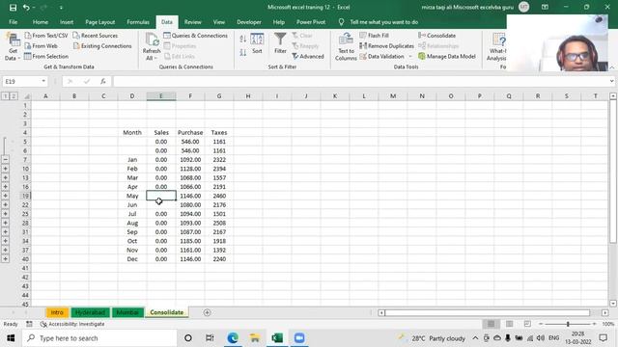Viewport: 618px width, 347px height.
Task: Select column E header
Action: coord(161,96)
